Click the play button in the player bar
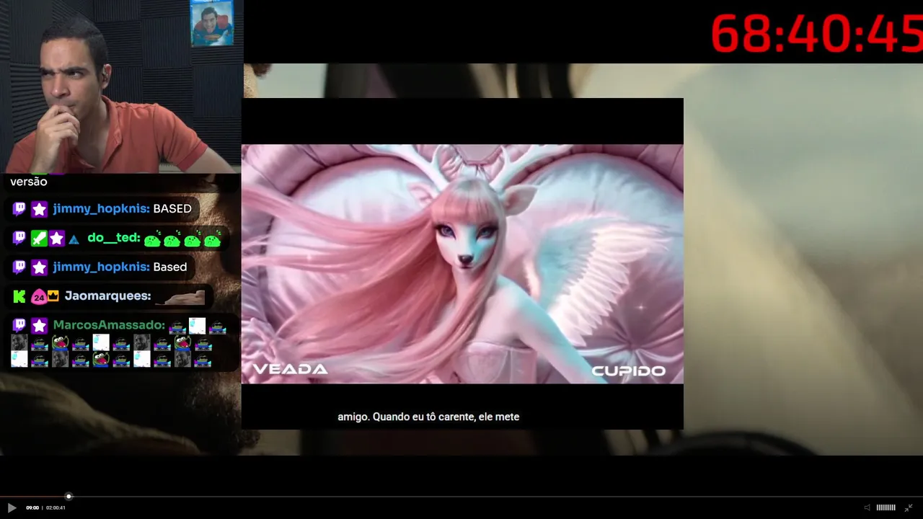The width and height of the screenshot is (923, 519). (x=12, y=507)
